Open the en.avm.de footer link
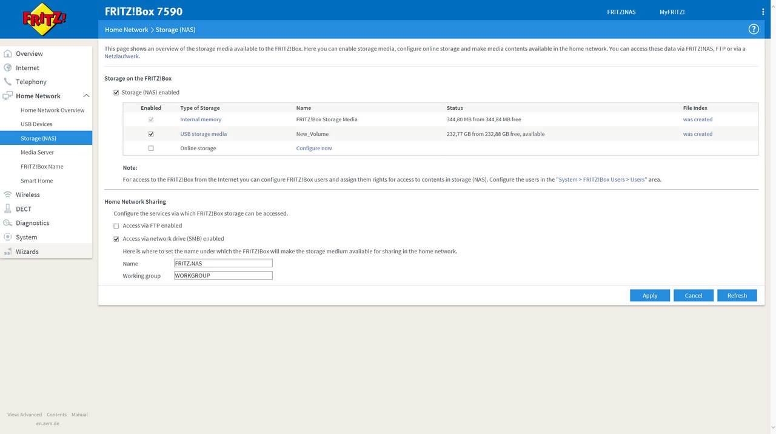This screenshot has height=434, width=776. click(x=48, y=423)
